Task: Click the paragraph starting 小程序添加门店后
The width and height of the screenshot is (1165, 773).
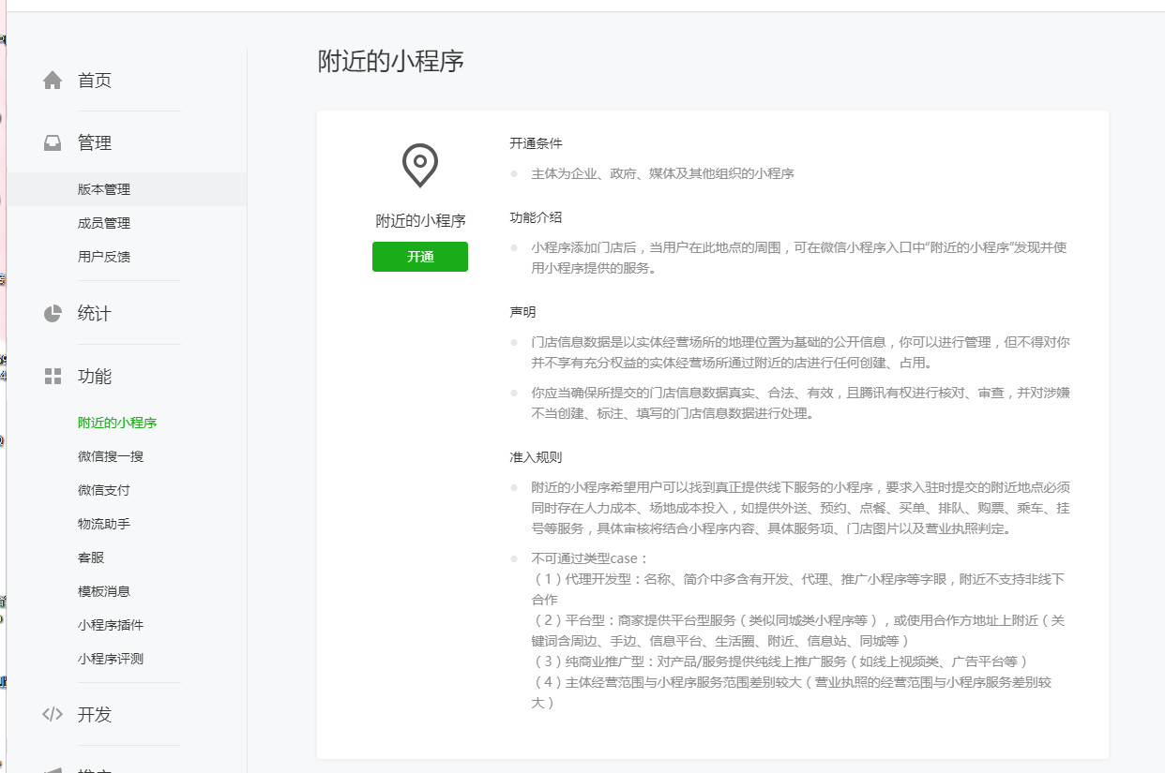Action: (799, 258)
